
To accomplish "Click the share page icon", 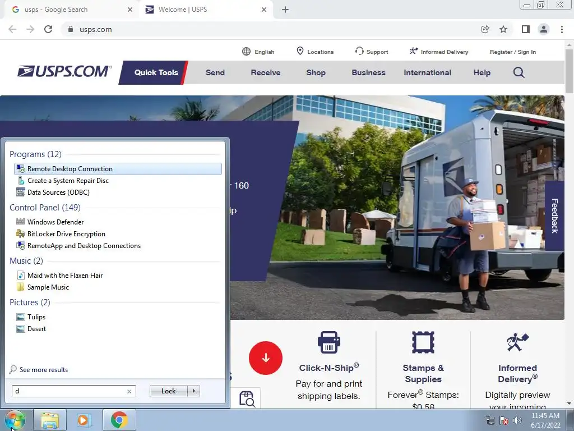I will coord(485,29).
